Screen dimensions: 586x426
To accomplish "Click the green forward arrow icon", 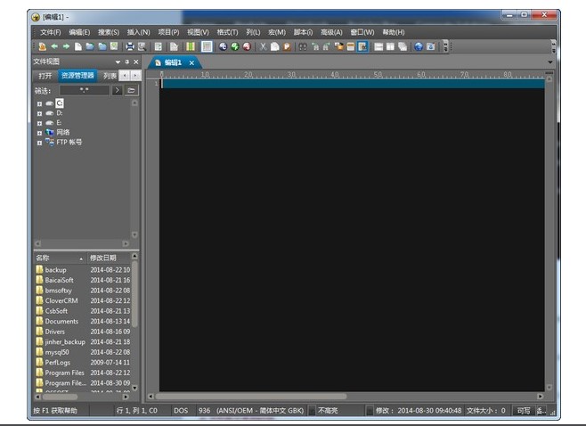I will tap(66, 46).
